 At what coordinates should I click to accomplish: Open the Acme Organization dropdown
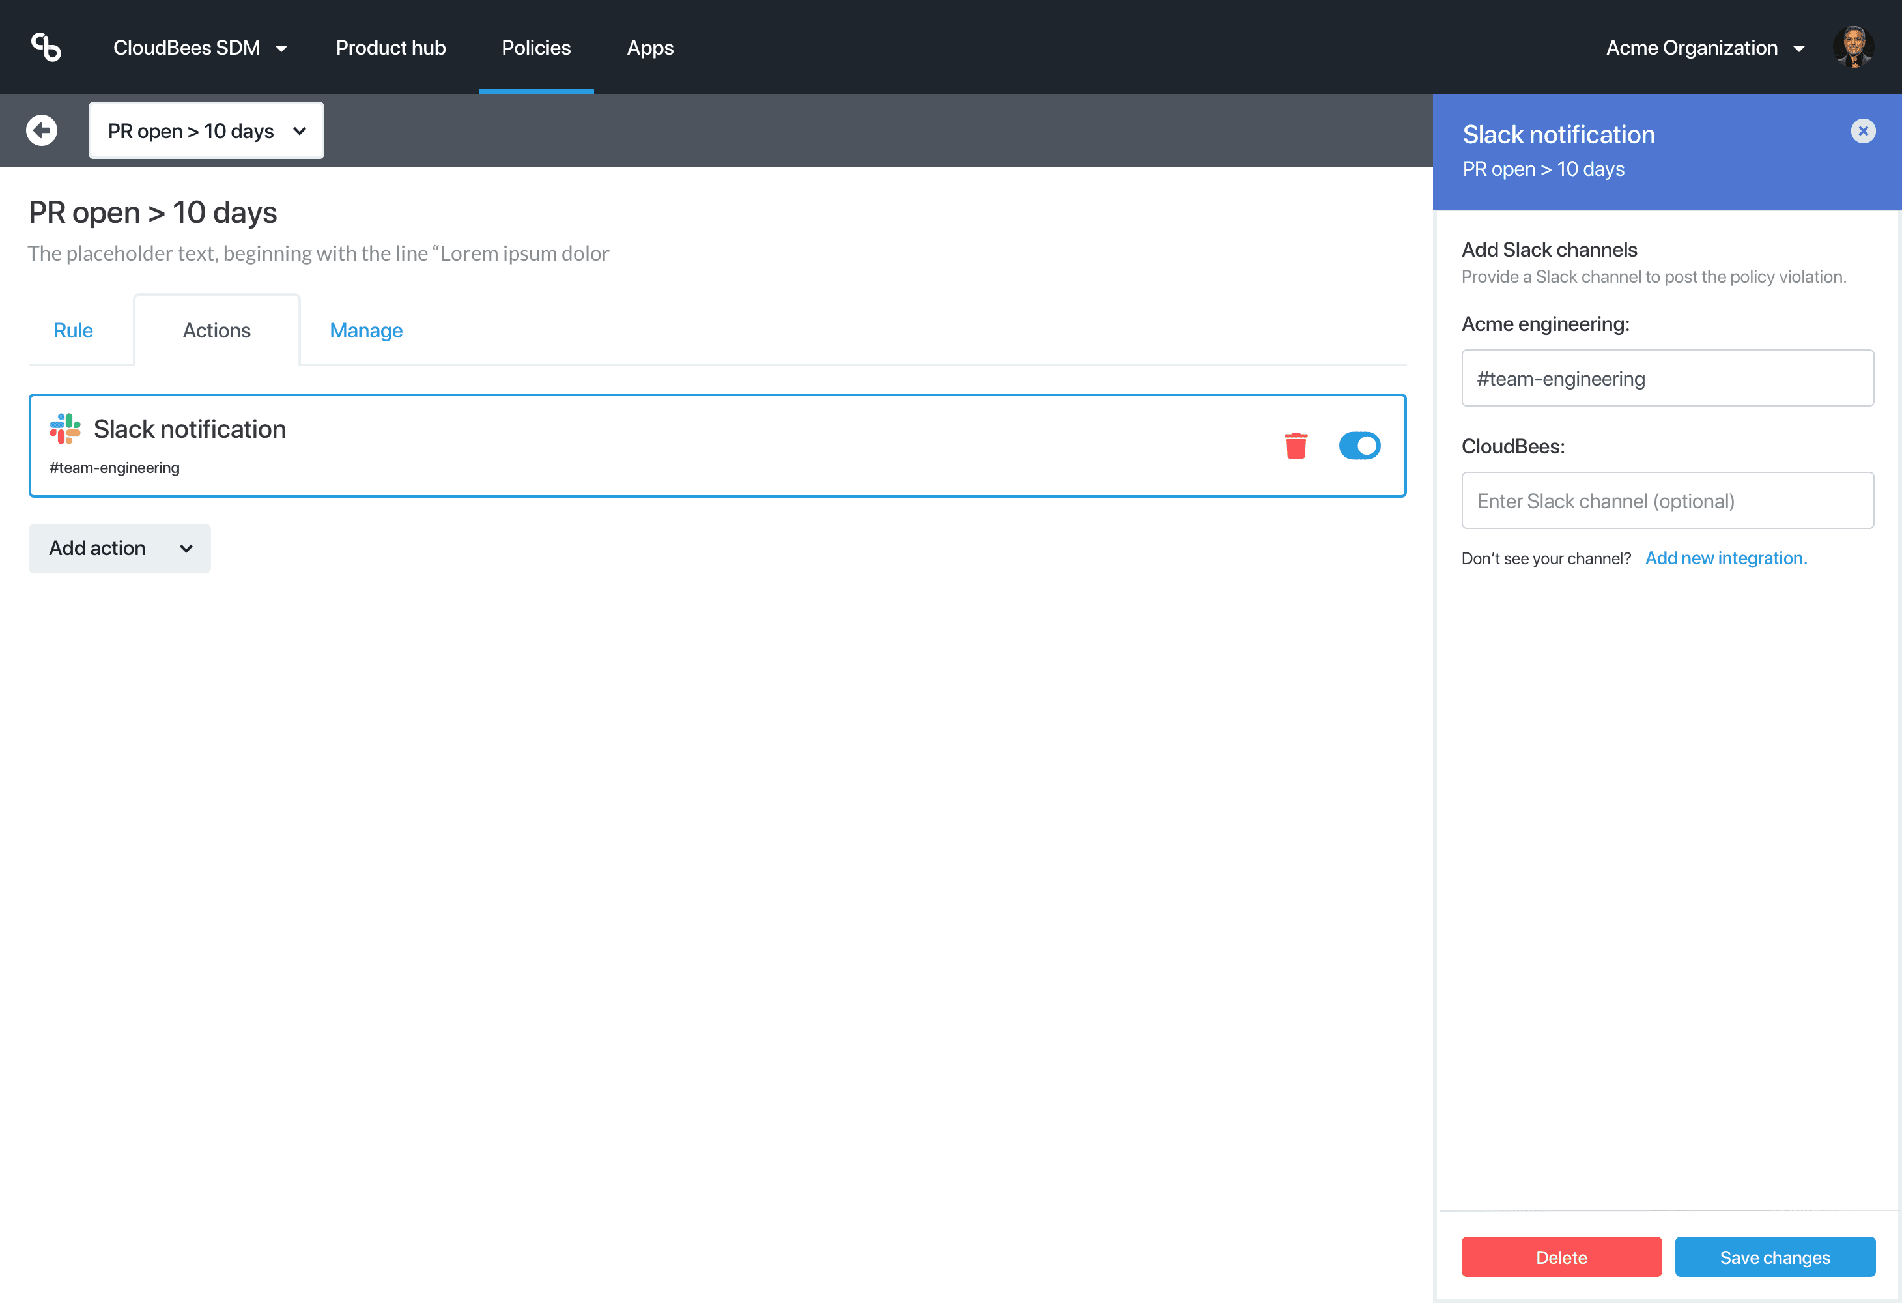(x=1705, y=48)
